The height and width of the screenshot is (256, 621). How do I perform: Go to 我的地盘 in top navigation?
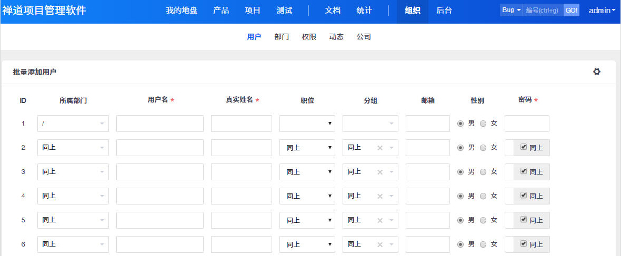tap(182, 11)
